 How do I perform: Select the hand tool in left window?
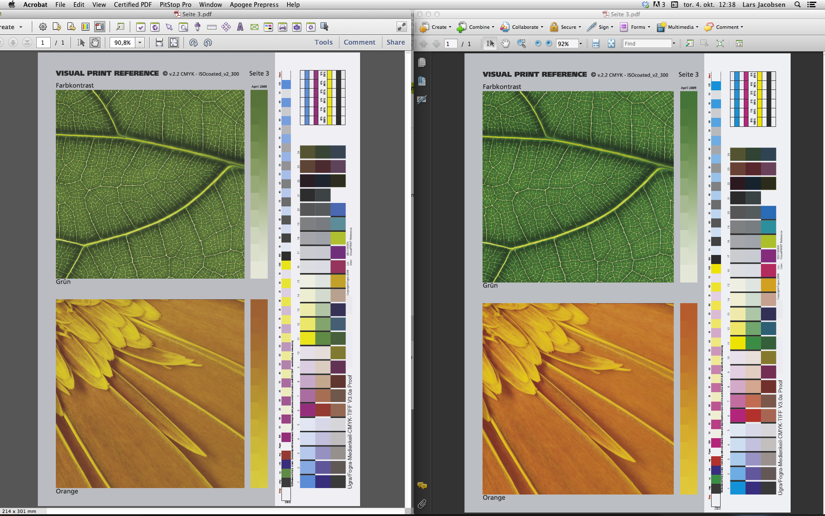[x=95, y=43]
